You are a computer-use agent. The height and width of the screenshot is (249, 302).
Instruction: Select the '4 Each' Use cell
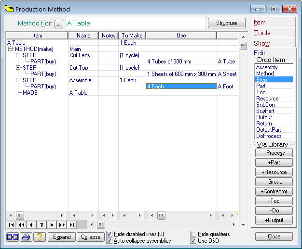181,86
